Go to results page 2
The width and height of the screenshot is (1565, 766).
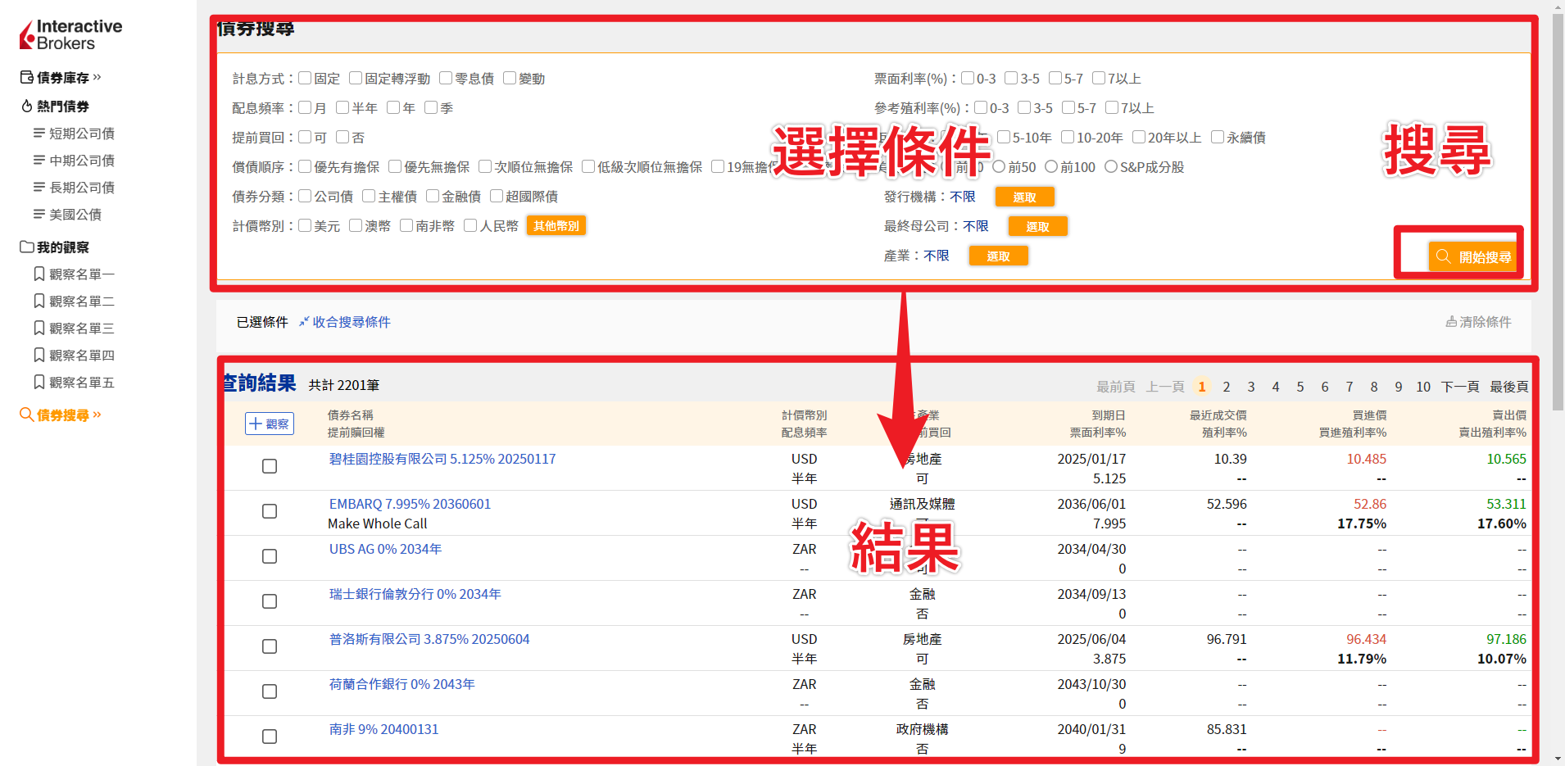[1227, 387]
